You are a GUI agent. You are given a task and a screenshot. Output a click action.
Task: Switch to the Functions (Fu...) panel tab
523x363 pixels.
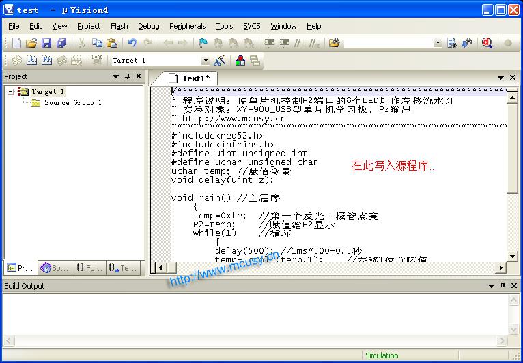tap(89, 267)
